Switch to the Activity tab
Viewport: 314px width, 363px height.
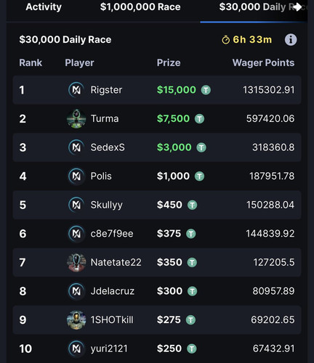point(44,7)
